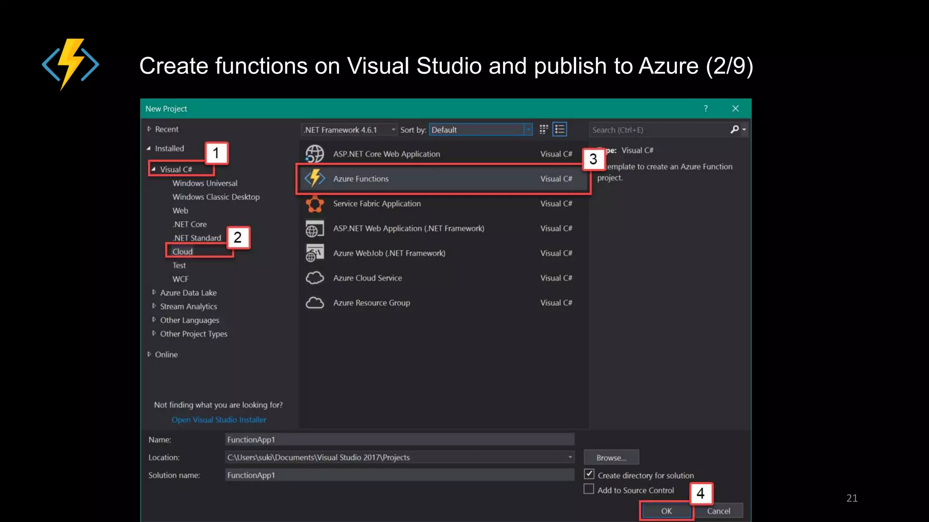Select the Azure Functions template name

pos(361,179)
